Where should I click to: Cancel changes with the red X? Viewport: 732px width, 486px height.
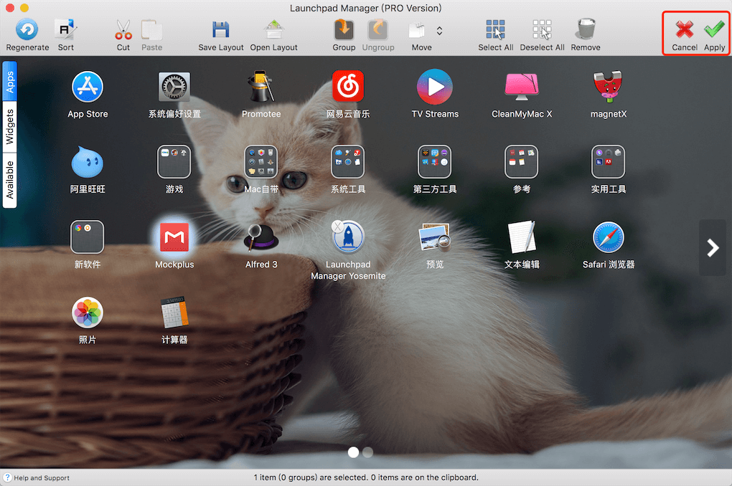coord(685,30)
